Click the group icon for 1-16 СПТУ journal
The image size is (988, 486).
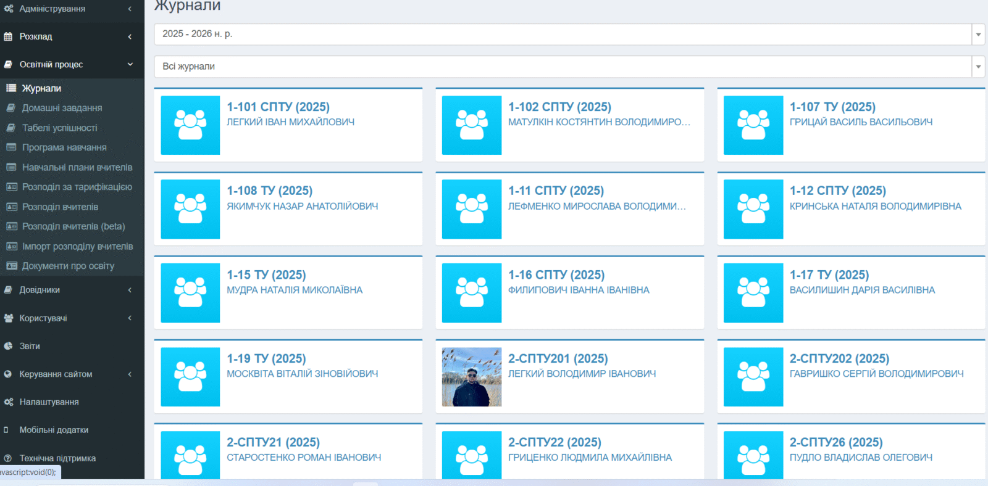[472, 293]
